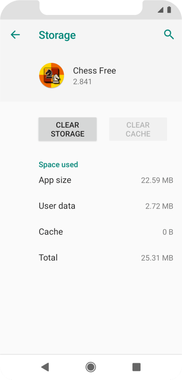Tap the Chess Free app icon

pyautogui.click(x=52, y=76)
